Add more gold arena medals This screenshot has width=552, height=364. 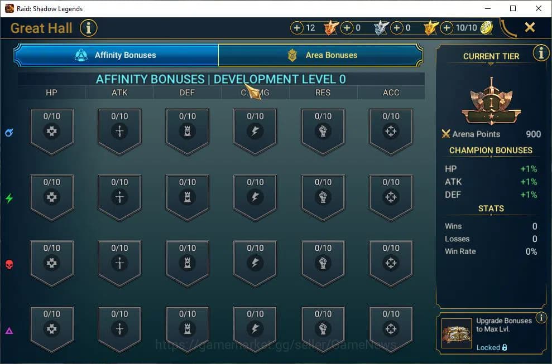(397, 28)
